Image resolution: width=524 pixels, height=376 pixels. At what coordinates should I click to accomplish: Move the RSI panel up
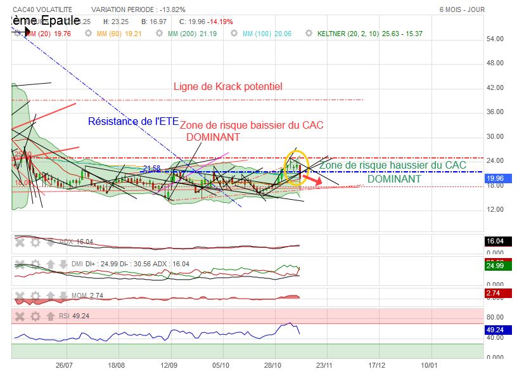coord(51,316)
